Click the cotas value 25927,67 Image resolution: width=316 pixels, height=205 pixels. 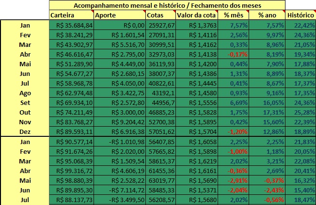pos(160,25)
